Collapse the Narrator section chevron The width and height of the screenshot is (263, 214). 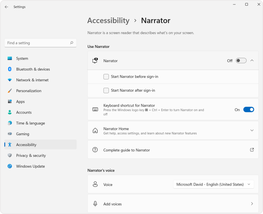(252, 60)
